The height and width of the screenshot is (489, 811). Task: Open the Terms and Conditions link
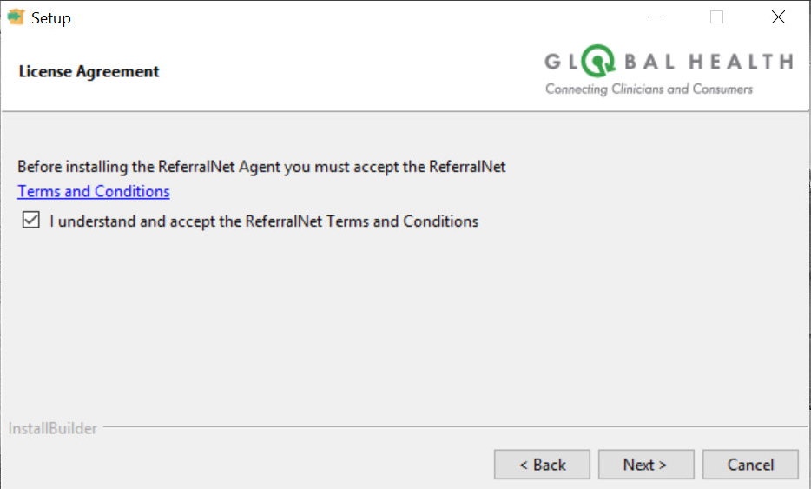94,191
